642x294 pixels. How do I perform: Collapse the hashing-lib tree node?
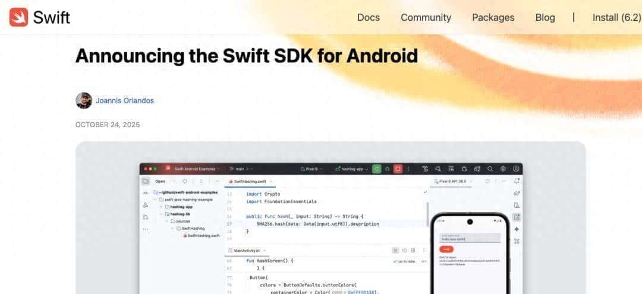click(x=161, y=214)
